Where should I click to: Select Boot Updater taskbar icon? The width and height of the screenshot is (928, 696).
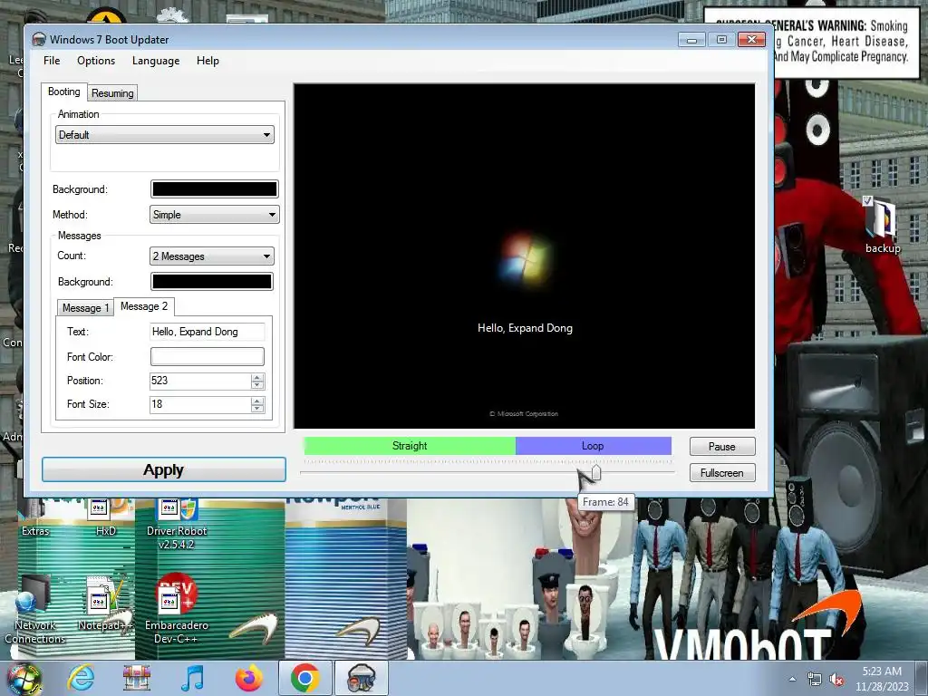(x=362, y=678)
